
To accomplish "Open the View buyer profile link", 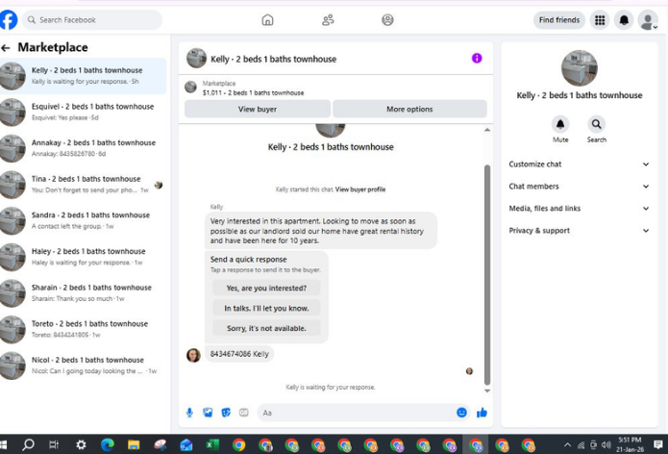I will [360, 189].
